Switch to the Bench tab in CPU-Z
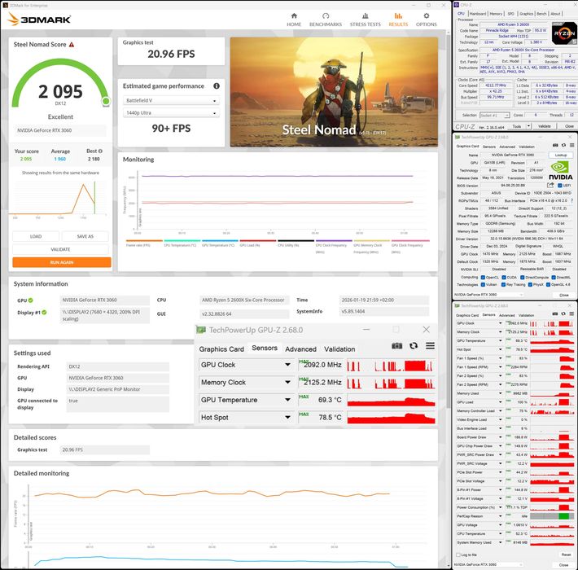 (541, 14)
